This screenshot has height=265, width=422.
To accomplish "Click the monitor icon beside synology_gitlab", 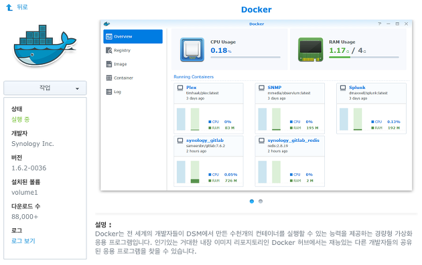I will 180,141.
